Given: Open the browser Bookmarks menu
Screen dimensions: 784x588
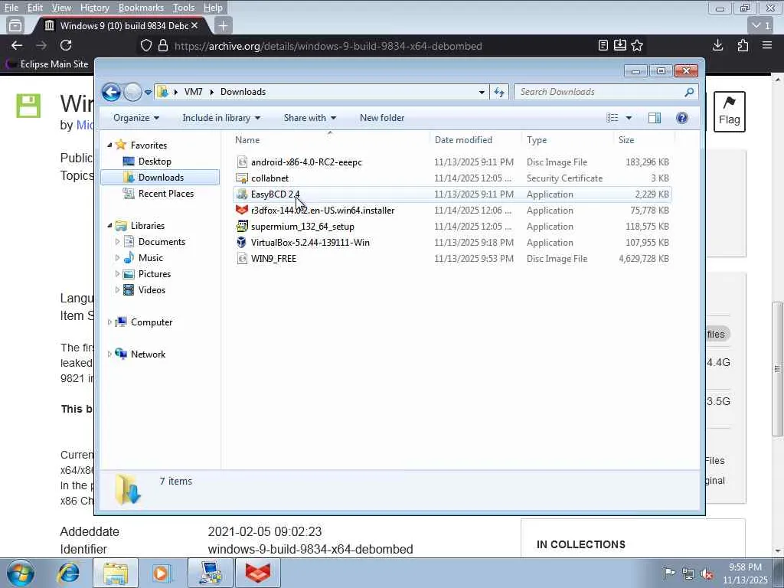Looking at the screenshot, I should pyautogui.click(x=141, y=8).
